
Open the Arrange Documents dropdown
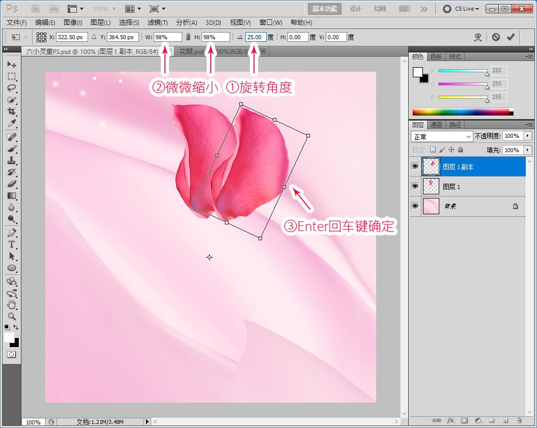point(133,9)
